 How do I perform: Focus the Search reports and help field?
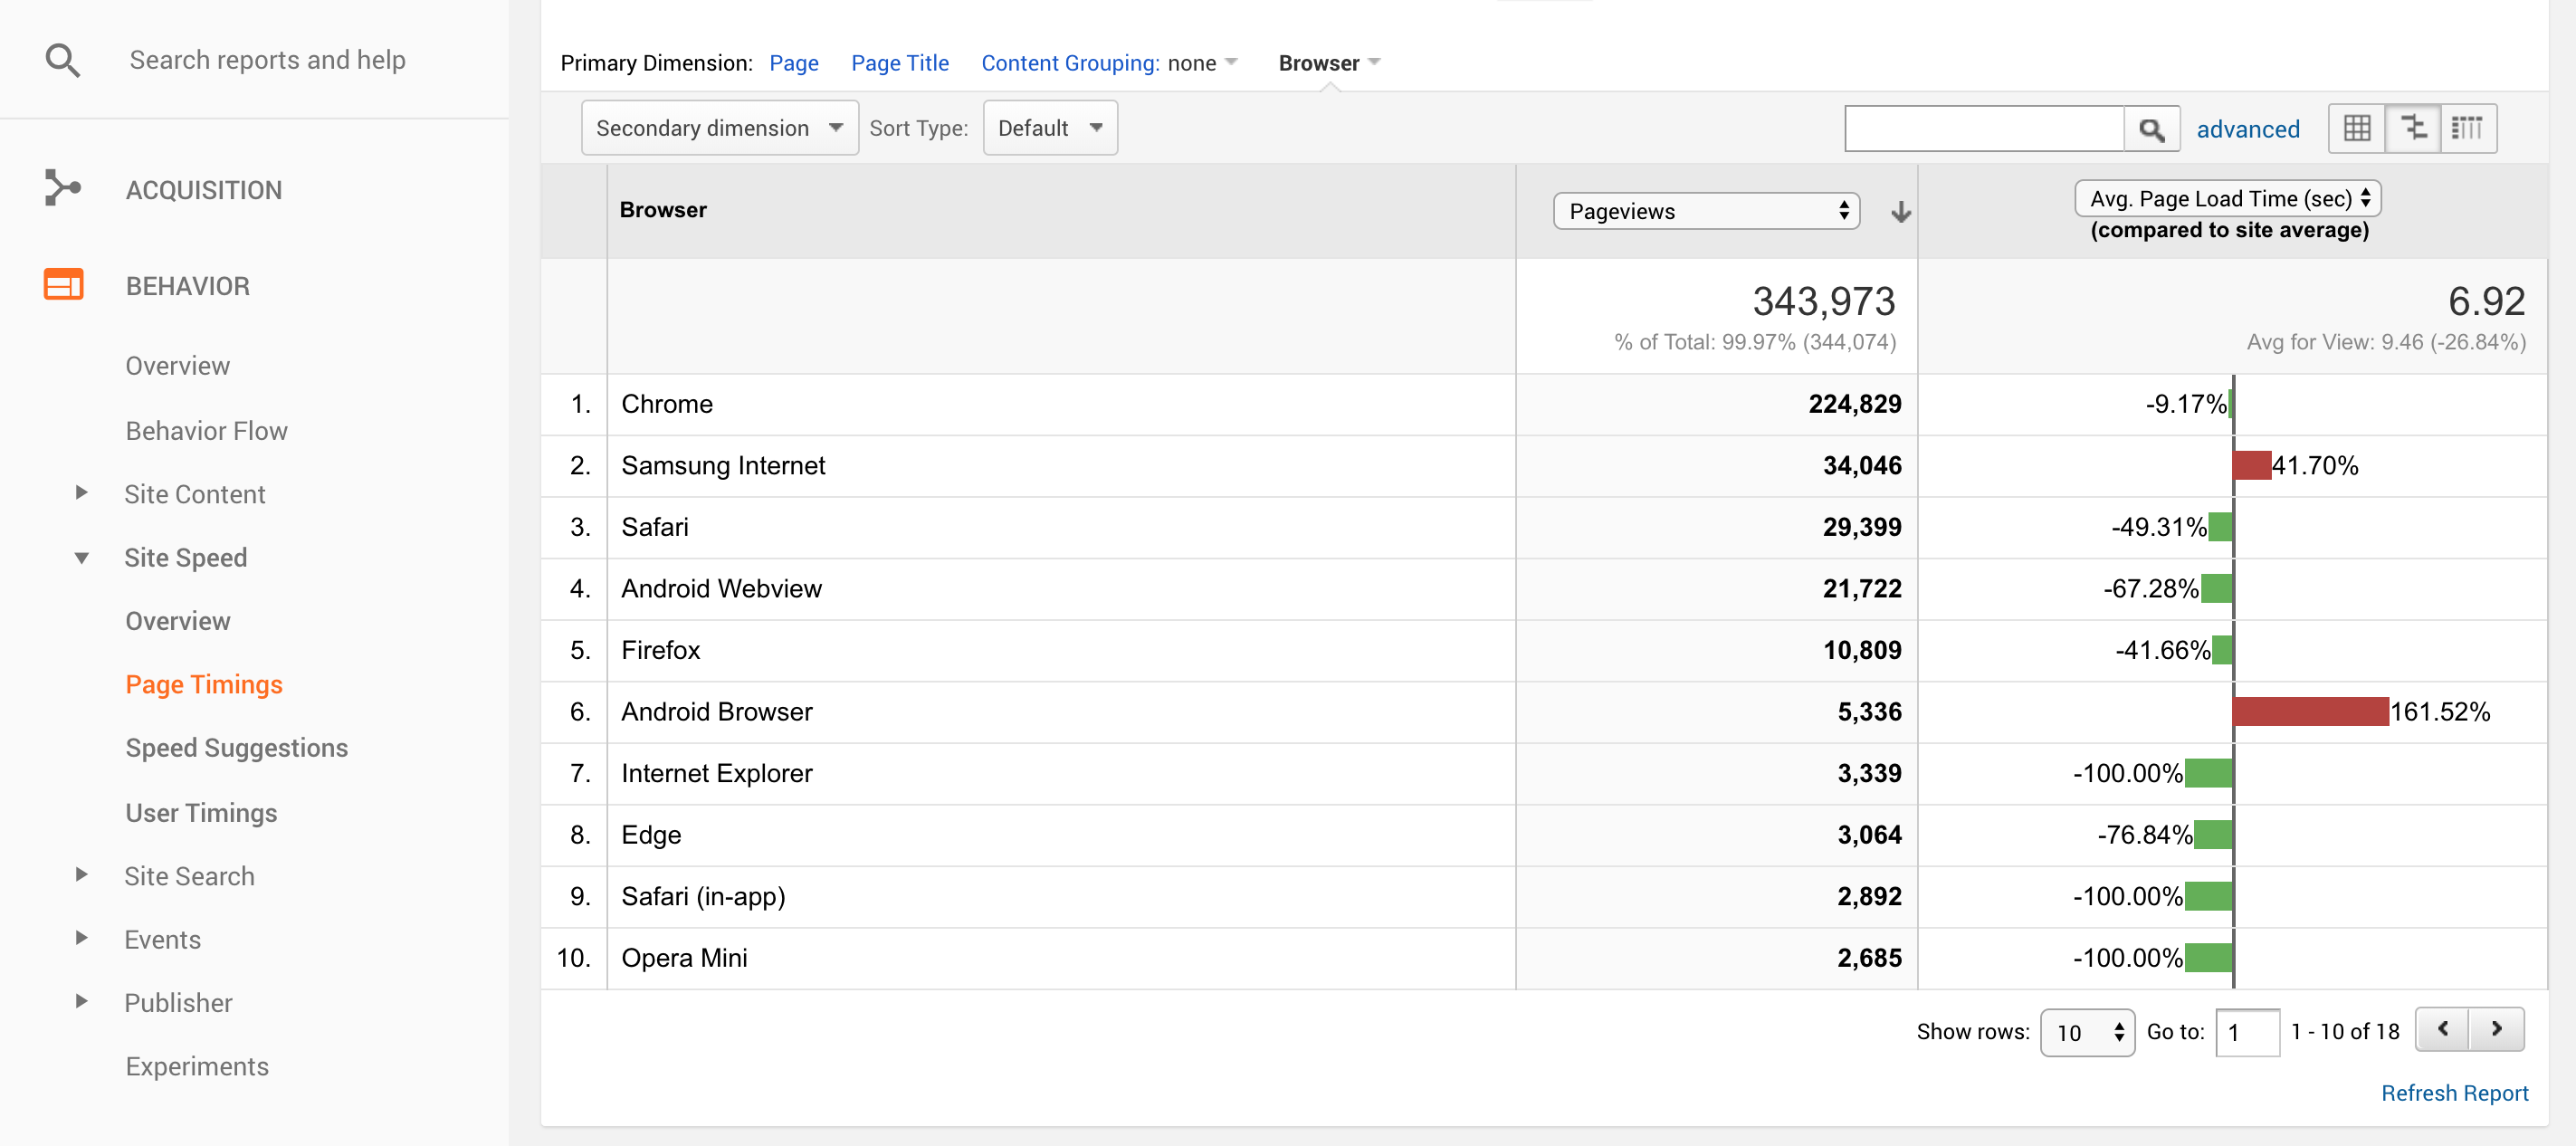(x=268, y=60)
